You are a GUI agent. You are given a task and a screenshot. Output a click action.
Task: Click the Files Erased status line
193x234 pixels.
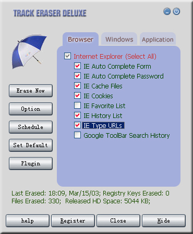click(x=81, y=201)
